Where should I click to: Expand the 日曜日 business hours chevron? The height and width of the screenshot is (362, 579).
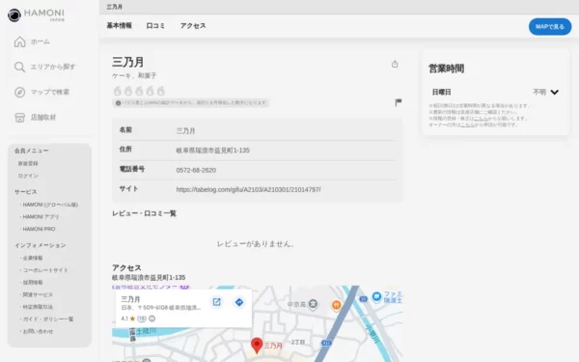coord(555,92)
